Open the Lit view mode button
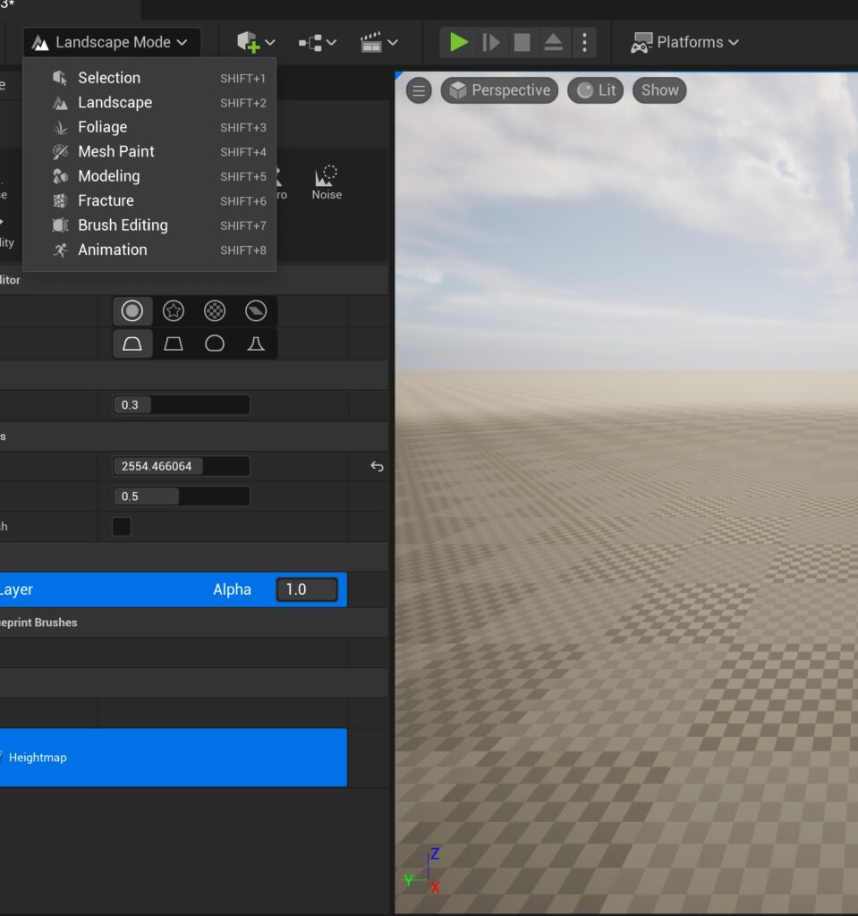This screenshot has height=916, width=858. [x=596, y=90]
